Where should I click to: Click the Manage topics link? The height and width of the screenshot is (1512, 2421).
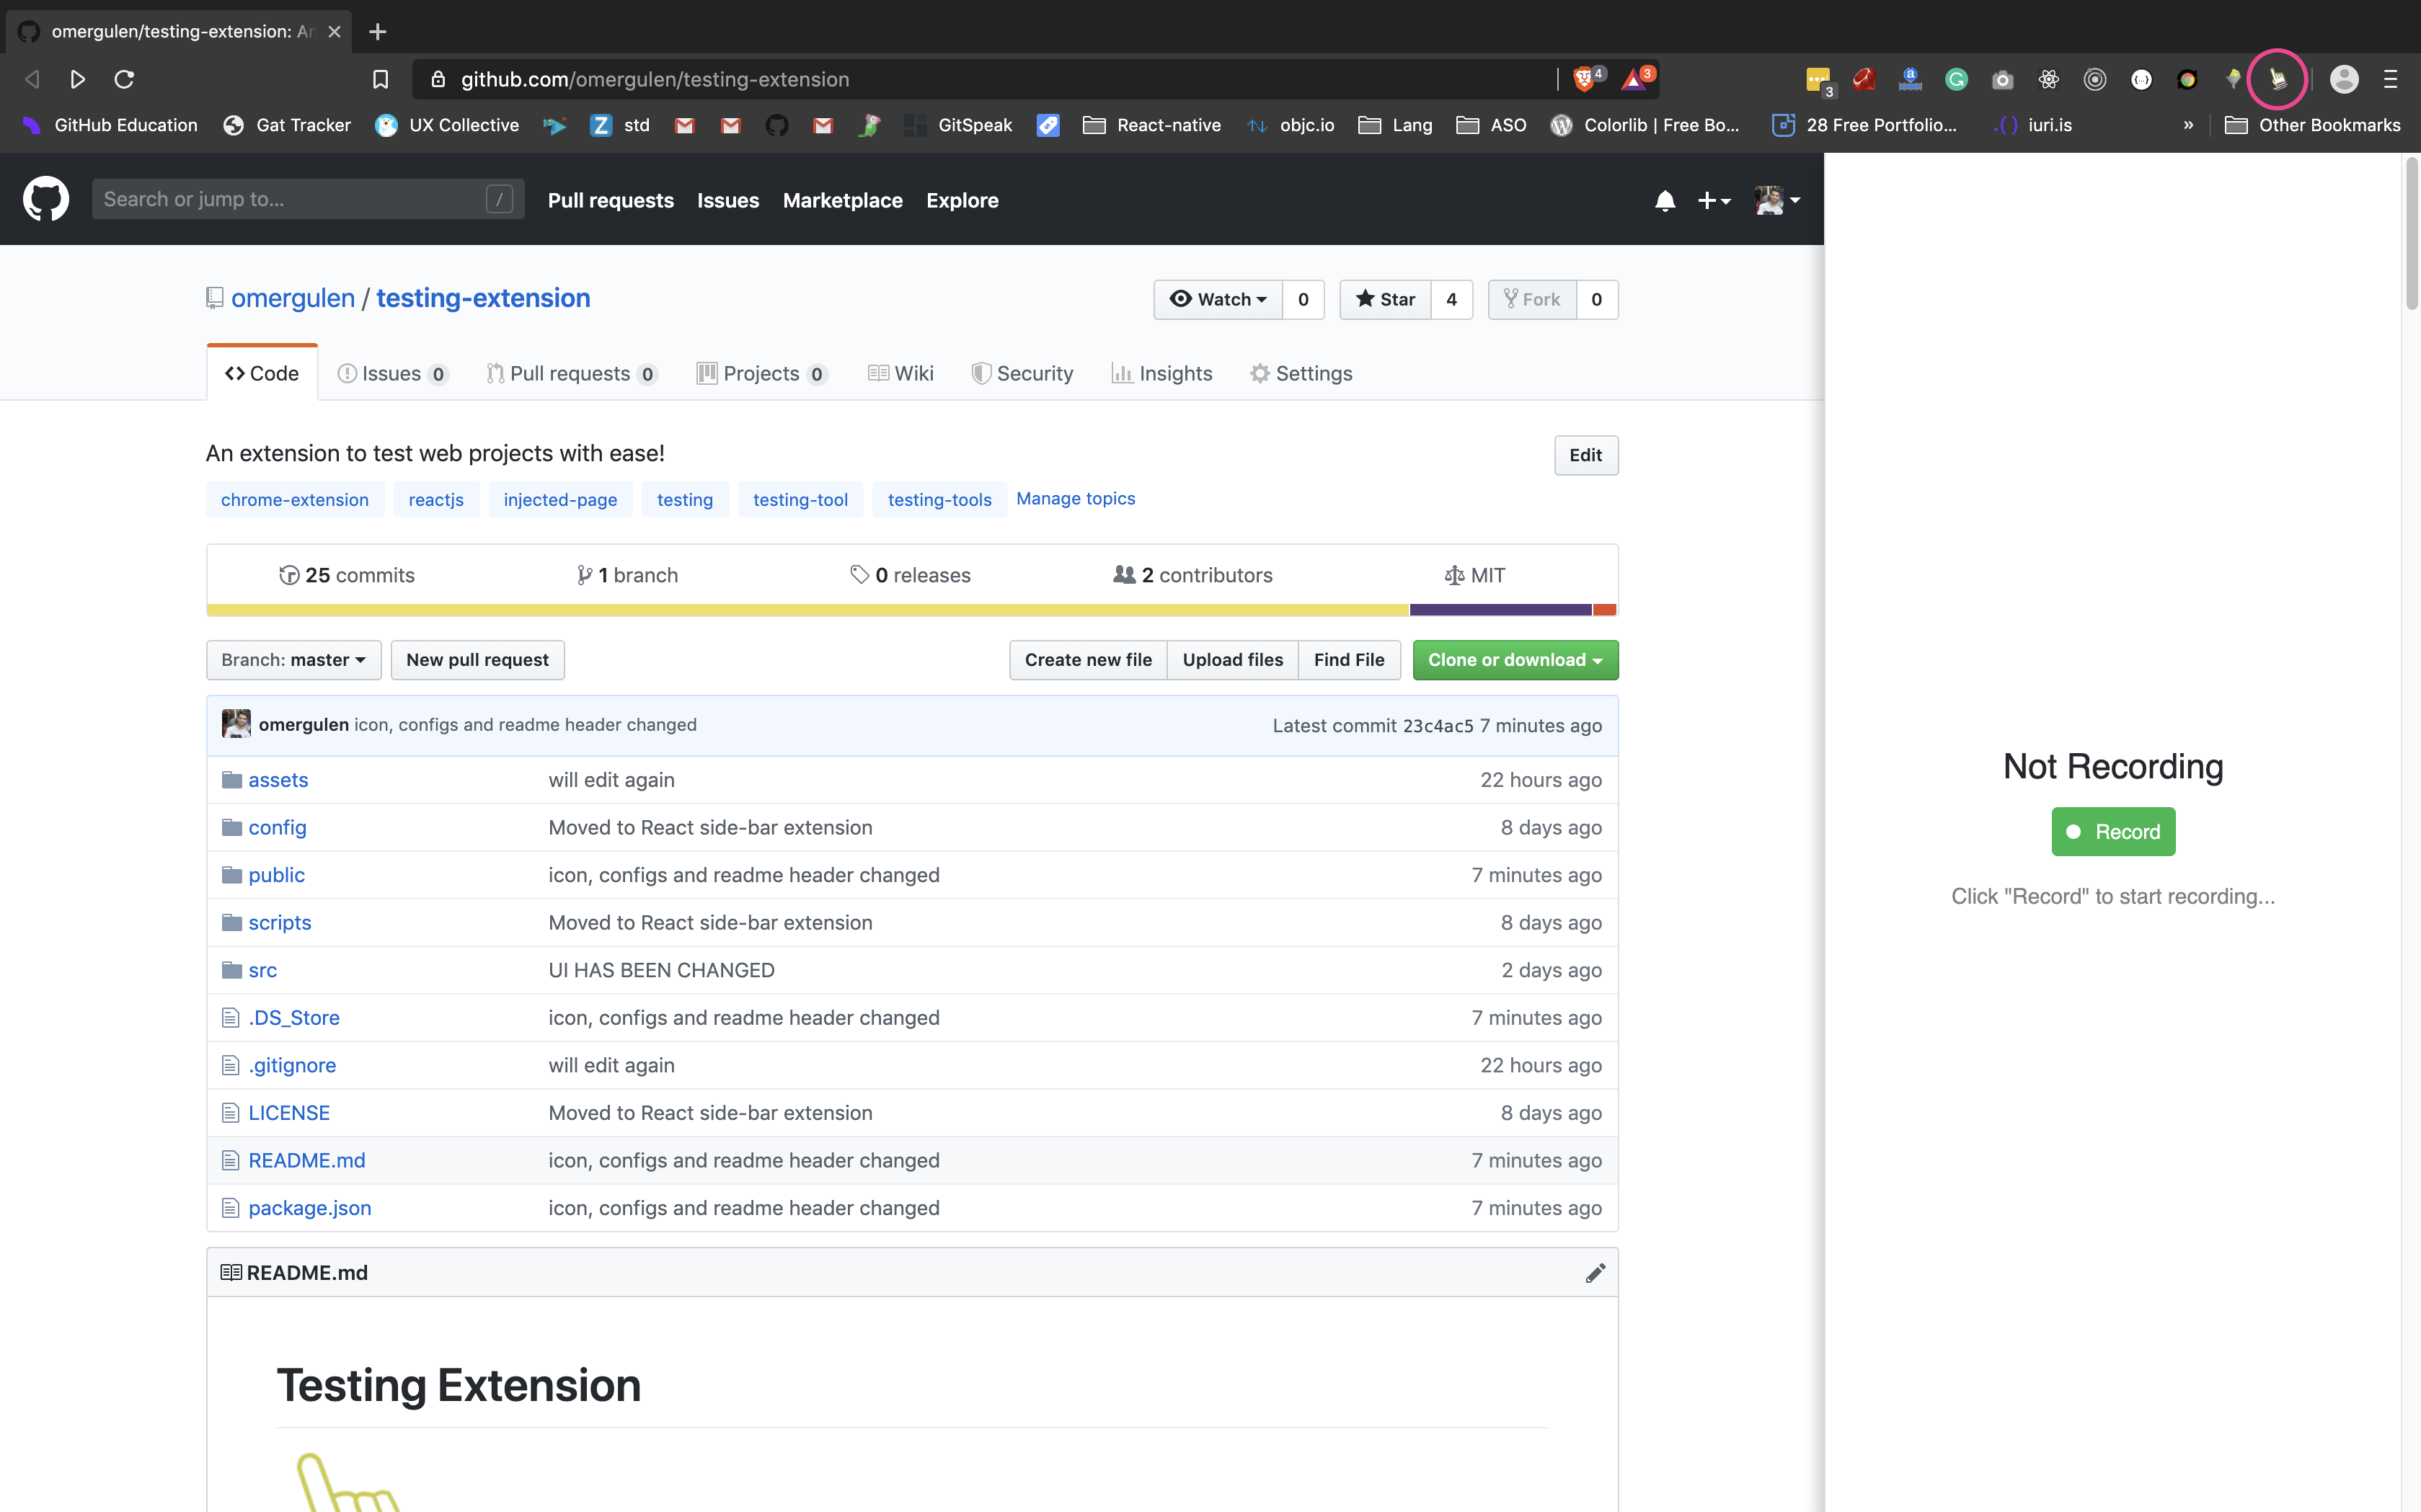pos(1076,498)
